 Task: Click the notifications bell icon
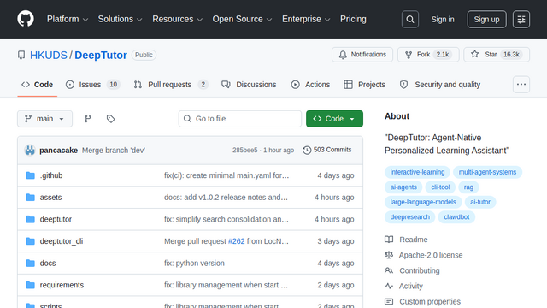(x=343, y=55)
